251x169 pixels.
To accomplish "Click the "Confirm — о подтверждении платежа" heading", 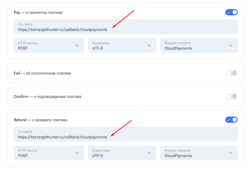I will [48, 97].
